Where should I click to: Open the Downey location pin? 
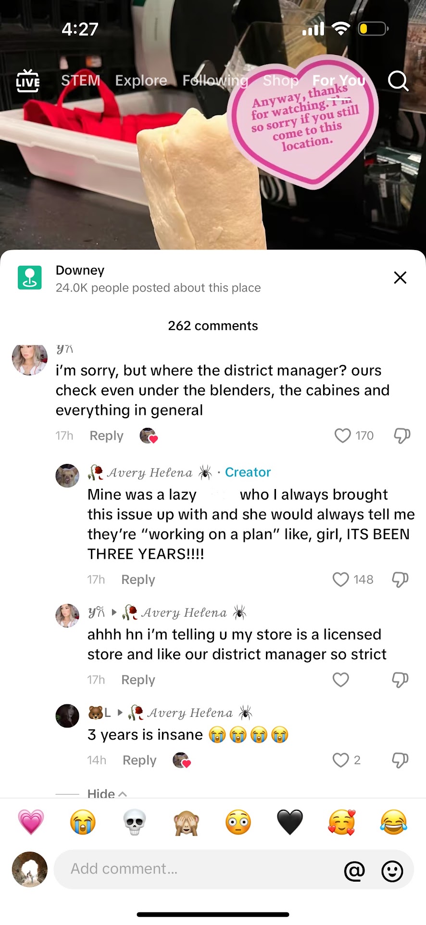point(30,277)
